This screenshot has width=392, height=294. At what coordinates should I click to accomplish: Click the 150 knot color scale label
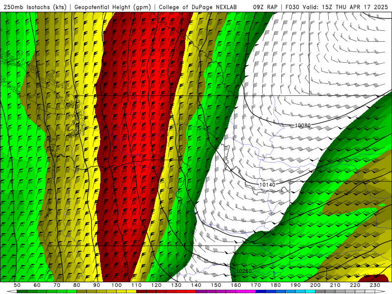216,285
